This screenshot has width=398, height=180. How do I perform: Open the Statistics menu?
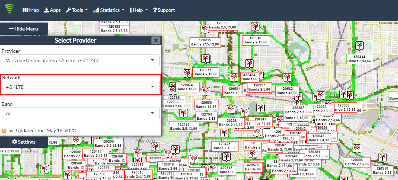[x=109, y=10]
